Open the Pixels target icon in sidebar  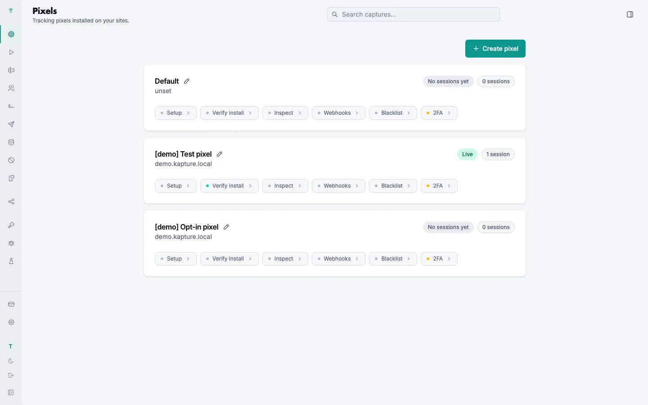pos(11,34)
